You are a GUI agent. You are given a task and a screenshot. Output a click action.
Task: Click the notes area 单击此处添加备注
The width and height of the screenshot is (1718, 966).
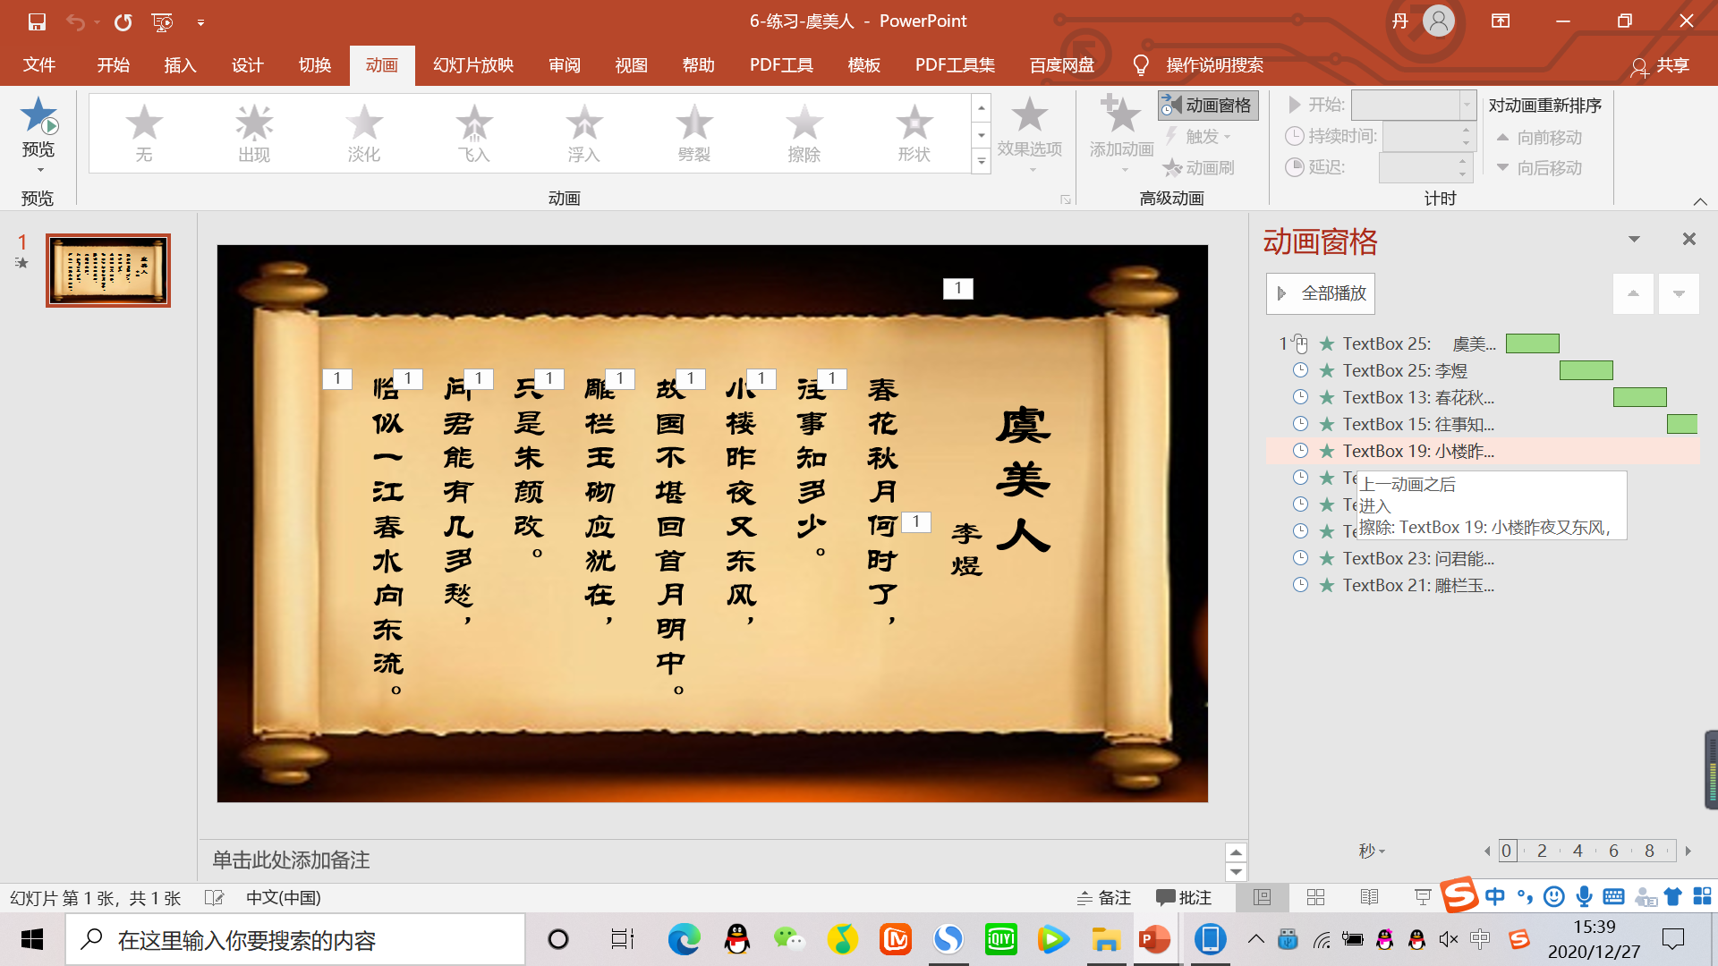pos(291,860)
